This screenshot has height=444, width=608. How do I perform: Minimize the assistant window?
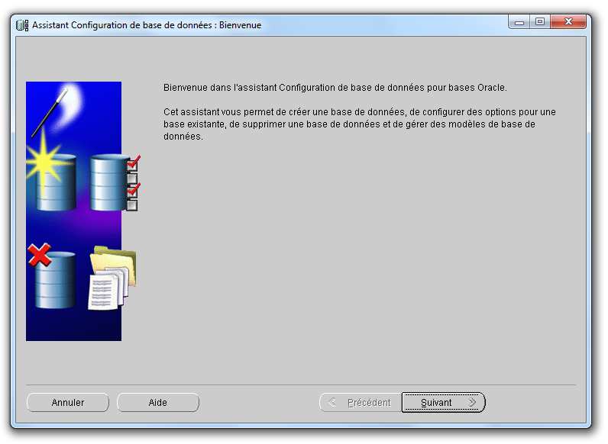[520, 22]
